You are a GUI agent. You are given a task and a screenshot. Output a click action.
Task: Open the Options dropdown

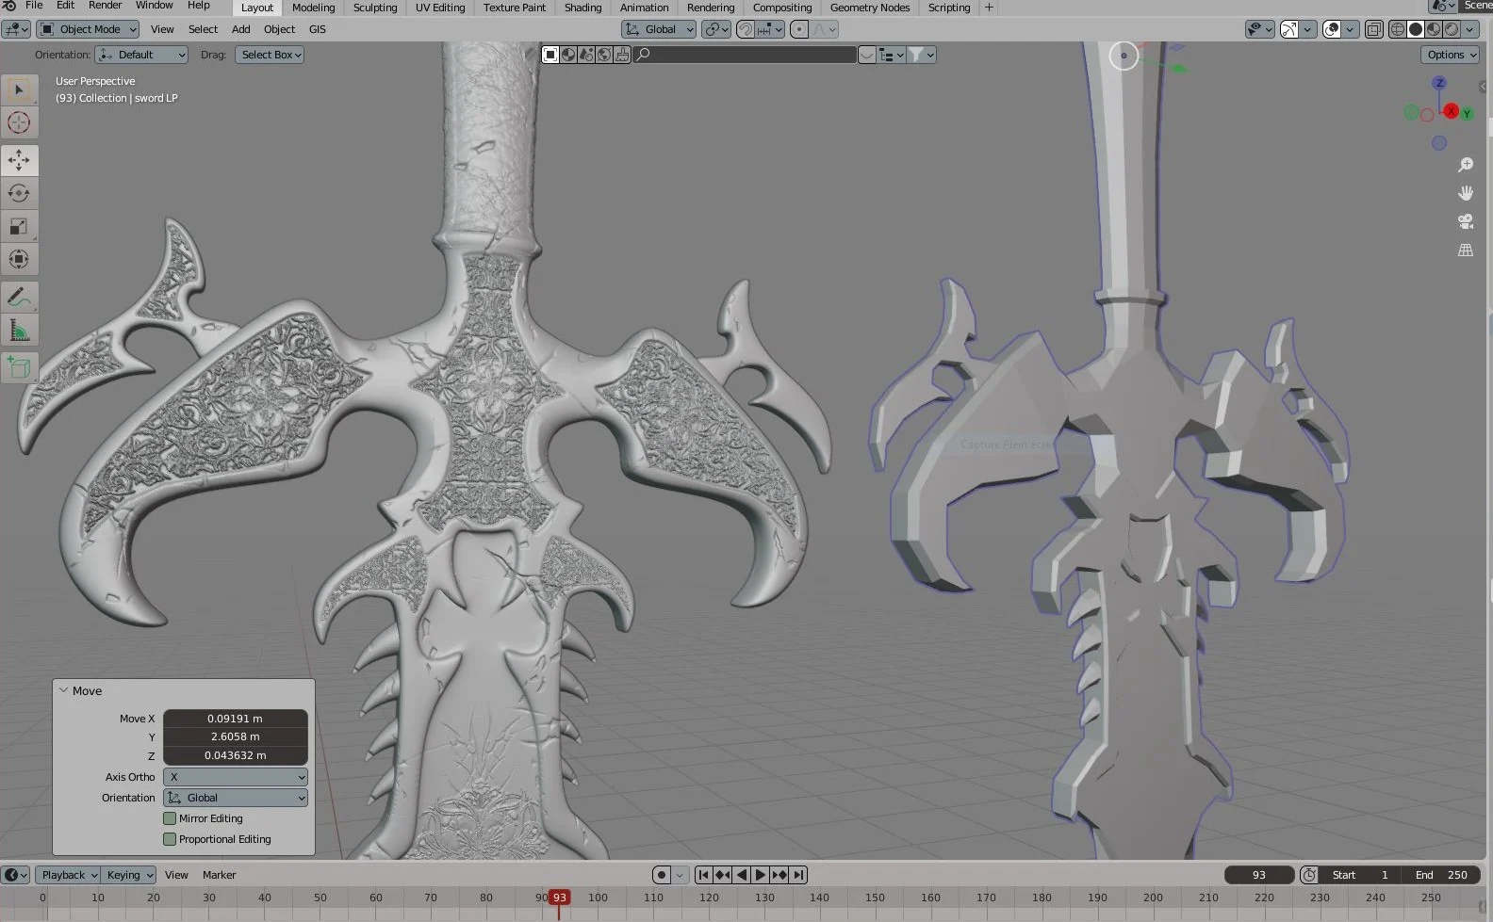[1450, 55]
